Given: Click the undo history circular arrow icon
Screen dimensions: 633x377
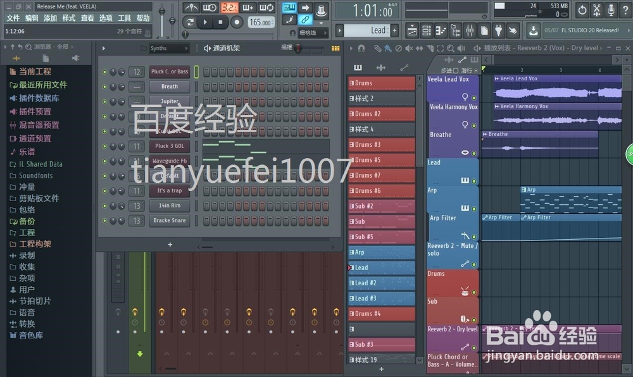Looking at the screenshot, I should pos(582,10).
